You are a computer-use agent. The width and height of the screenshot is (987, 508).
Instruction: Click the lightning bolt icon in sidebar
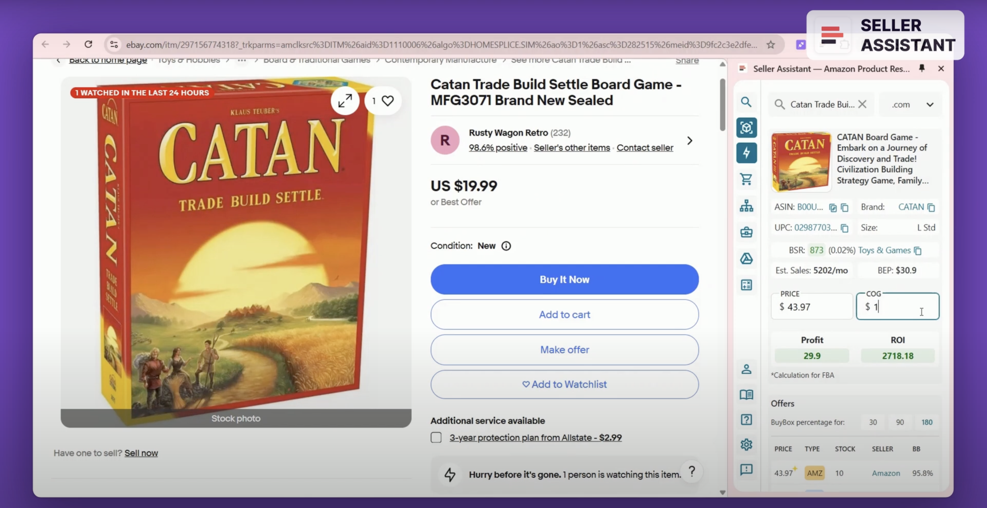[746, 153]
